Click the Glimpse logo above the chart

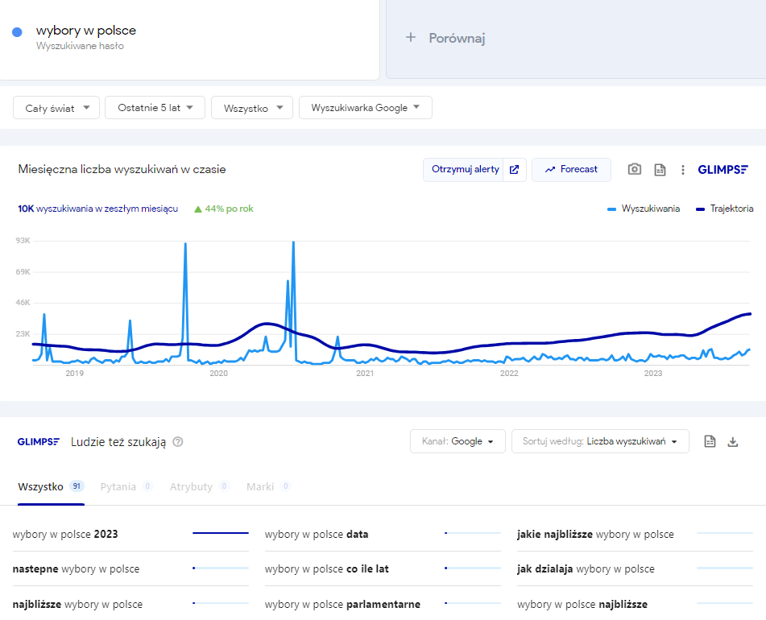point(723,169)
